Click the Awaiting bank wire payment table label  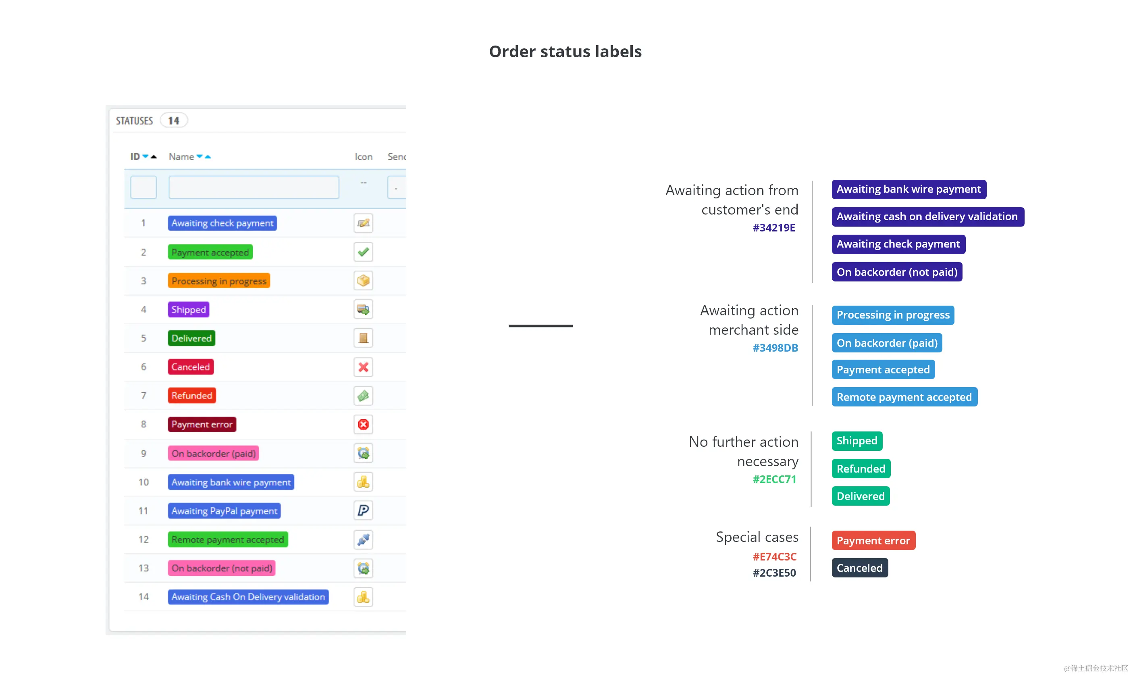231,482
